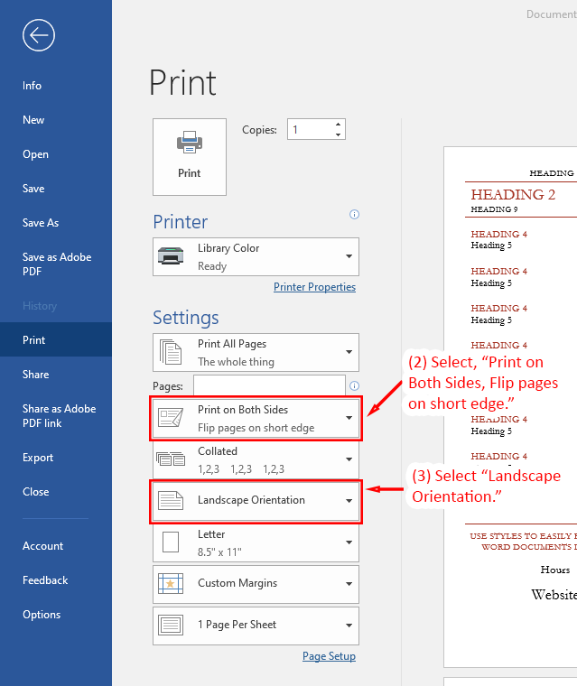
Task: Open the Export sidebar item
Action: point(56,458)
